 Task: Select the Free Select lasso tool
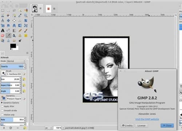[x=14, y=11]
